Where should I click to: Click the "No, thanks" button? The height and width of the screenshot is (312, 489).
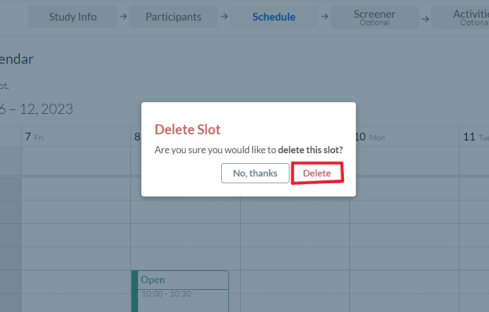[x=255, y=173]
